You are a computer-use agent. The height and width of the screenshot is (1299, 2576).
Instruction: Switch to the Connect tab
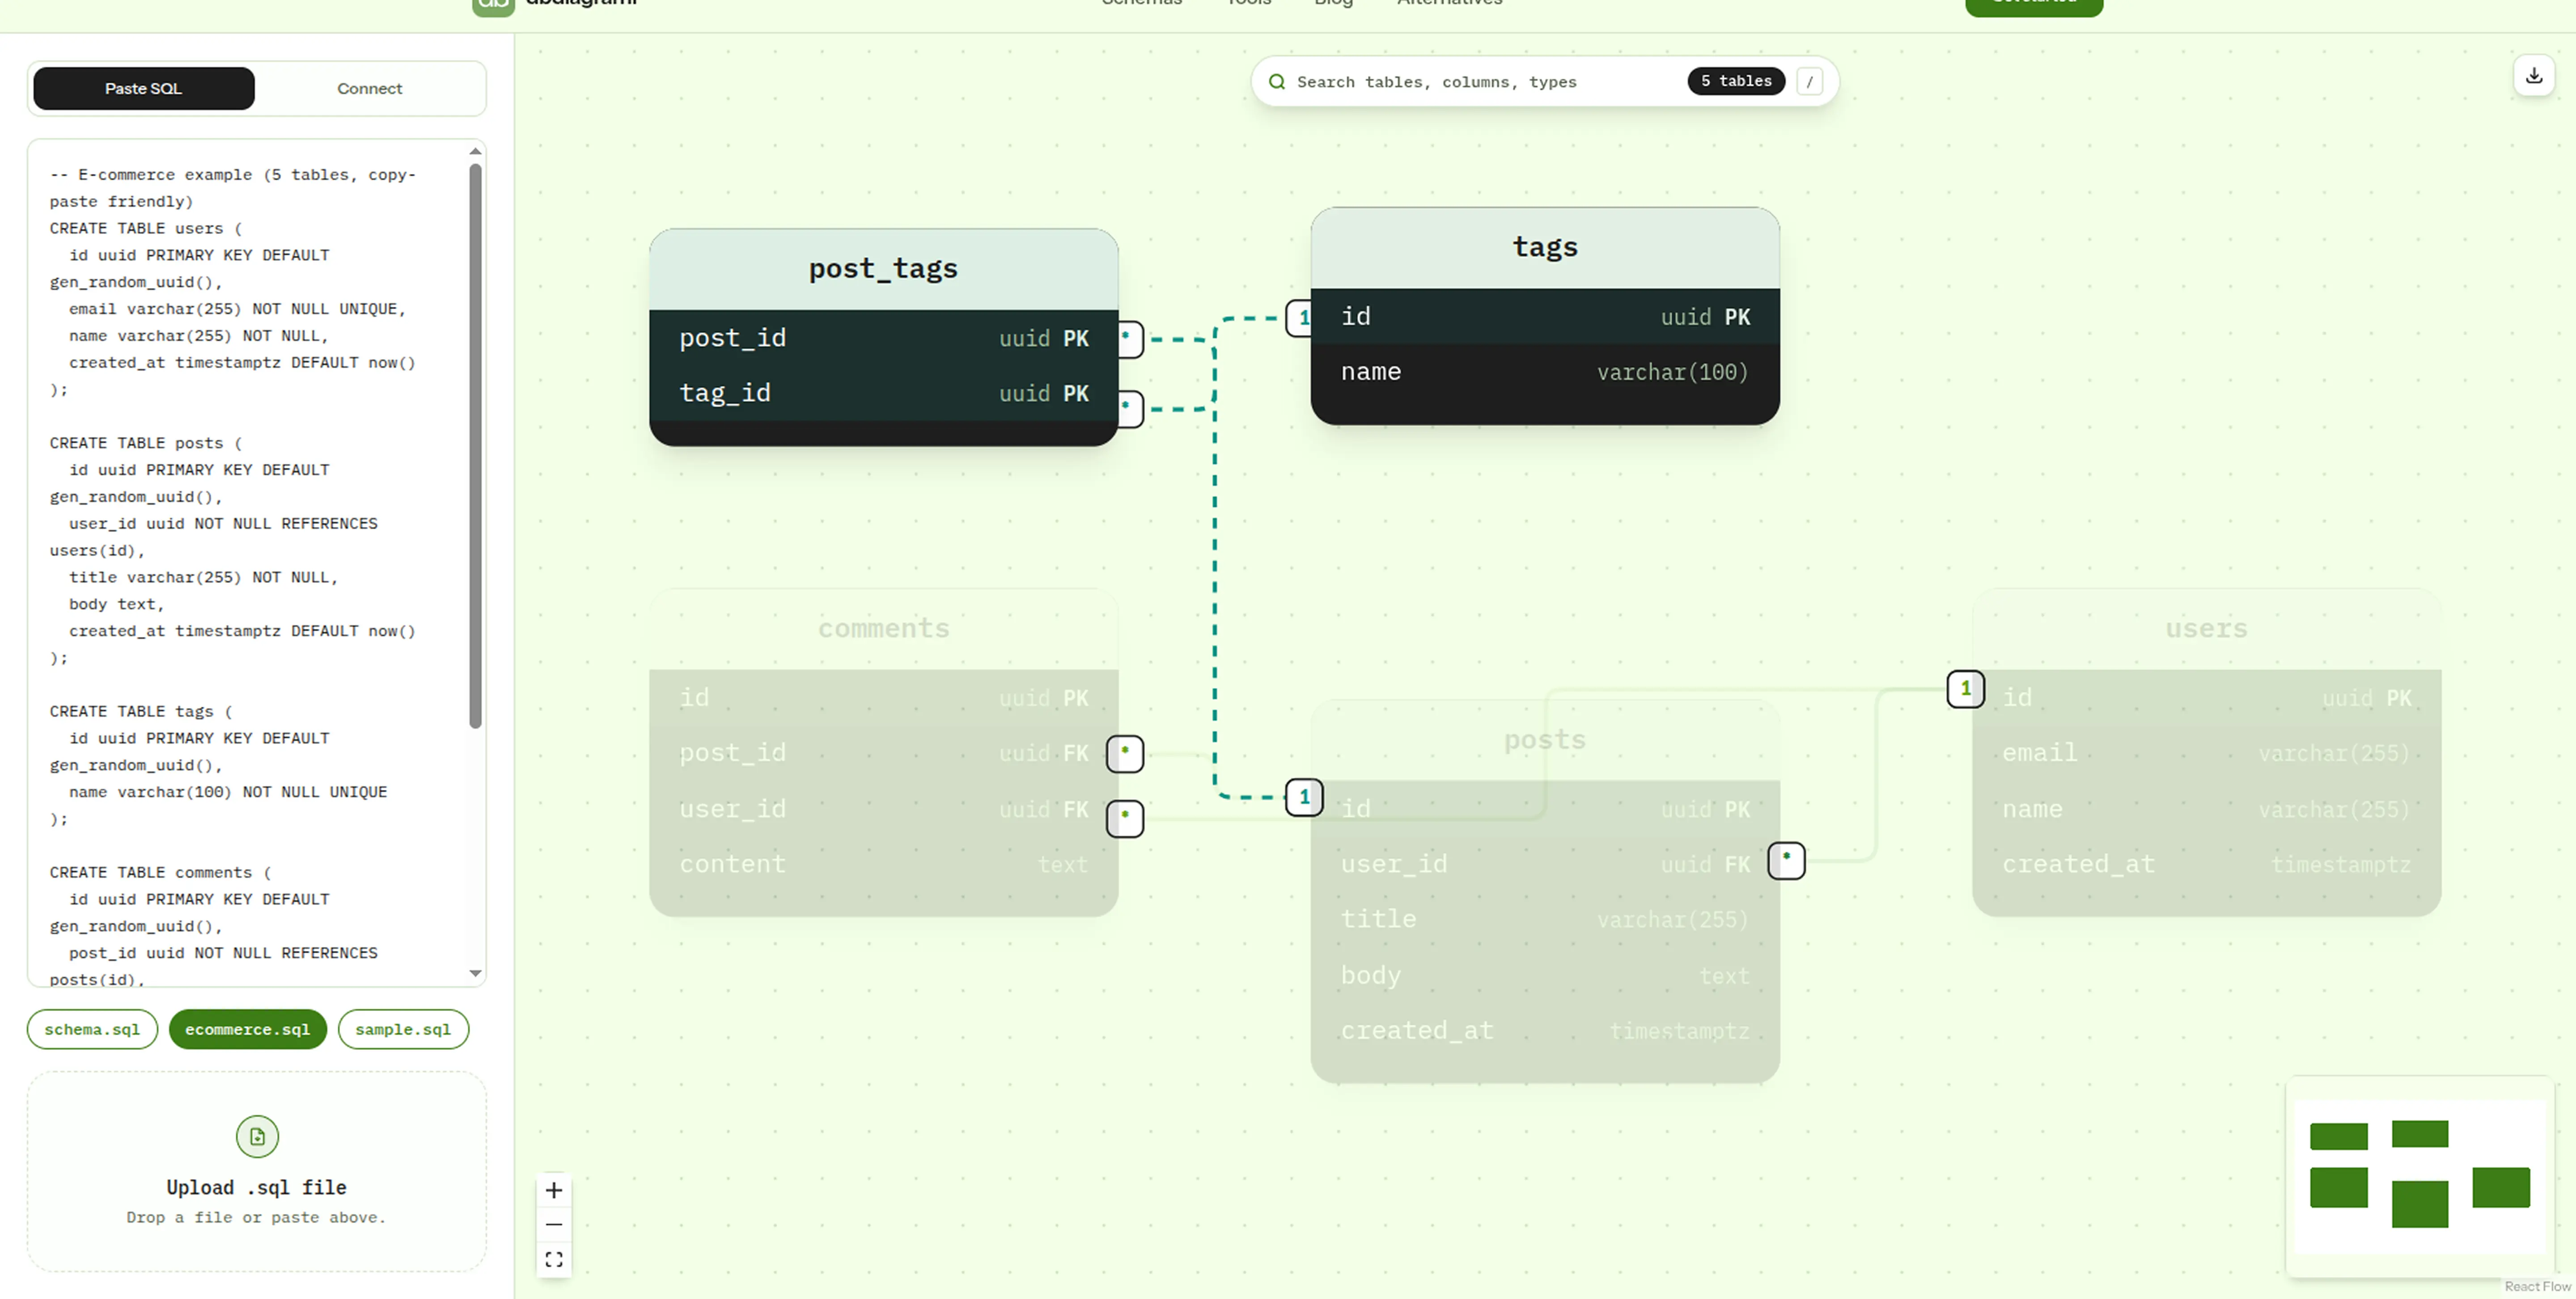pos(369,89)
